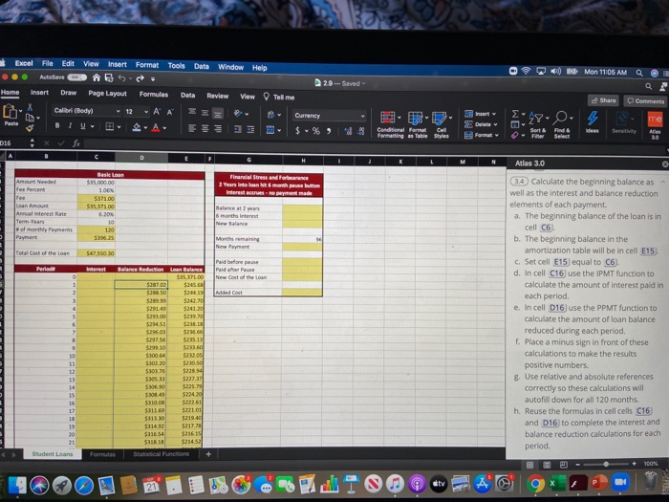The image size is (669, 502).
Task: Click the Bottom Align icon
Action: click(x=218, y=114)
